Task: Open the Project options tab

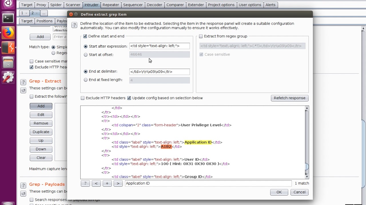Action: pyautogui.click(x=221, y=5)
